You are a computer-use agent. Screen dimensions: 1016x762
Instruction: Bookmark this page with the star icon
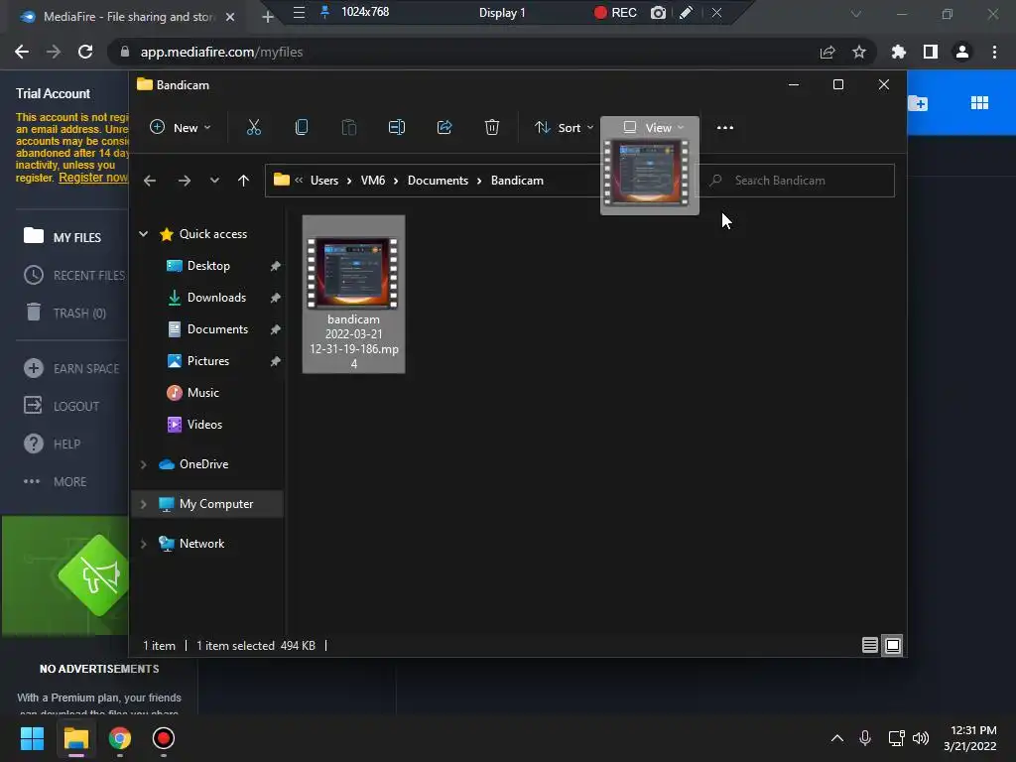(858, 52)
